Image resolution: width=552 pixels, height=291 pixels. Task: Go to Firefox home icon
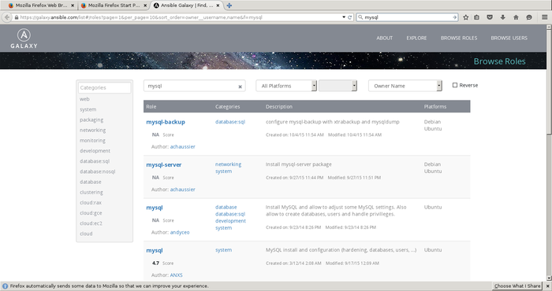pyautogui.click(x=516, y=17)
